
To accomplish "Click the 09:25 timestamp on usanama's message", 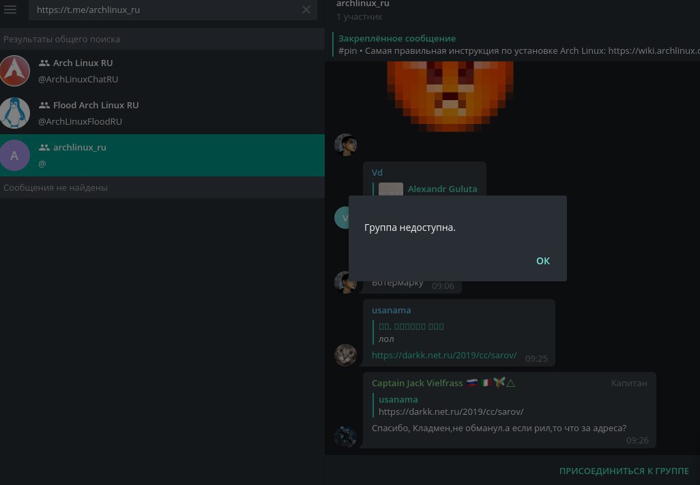I will 536,359.
